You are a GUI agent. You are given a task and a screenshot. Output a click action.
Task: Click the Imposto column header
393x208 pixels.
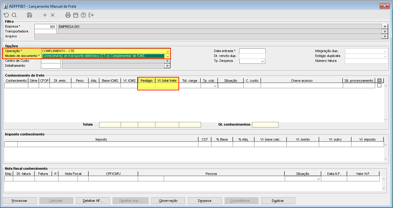(101, 139)
